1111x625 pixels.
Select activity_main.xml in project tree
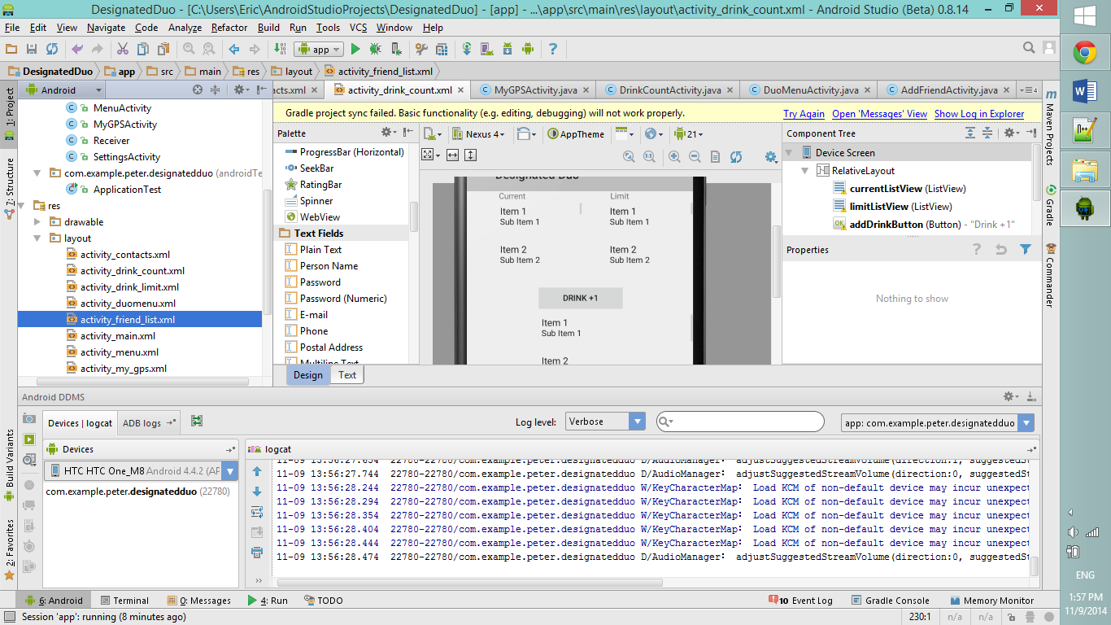[118, 336]
